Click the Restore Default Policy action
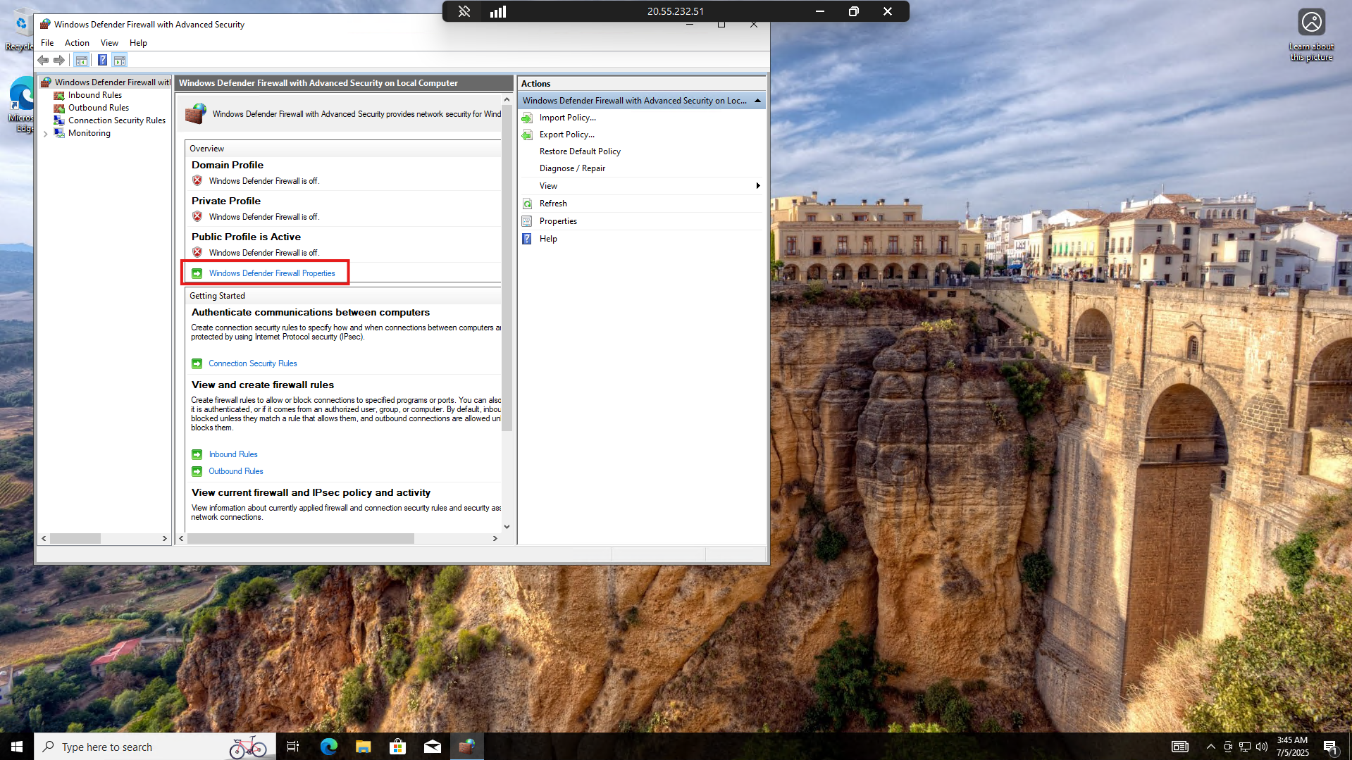Viewport: 1352px width, 760px height. click(579, 151)
